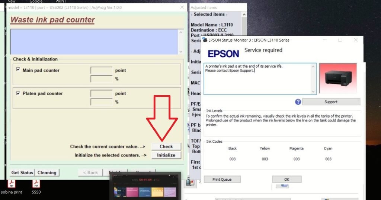381x200 pixels.
Task: Click the EPSON logo in Status Monitor
Action: pyautogui.click(x=223, y=54)
